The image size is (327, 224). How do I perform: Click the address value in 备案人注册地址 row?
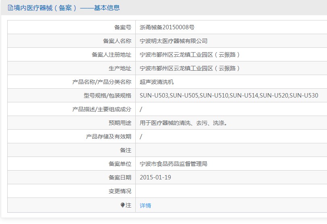(x=190, y=55)
